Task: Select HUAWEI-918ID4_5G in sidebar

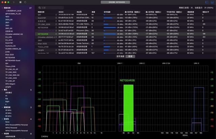Action: click(x=13, y=49)
